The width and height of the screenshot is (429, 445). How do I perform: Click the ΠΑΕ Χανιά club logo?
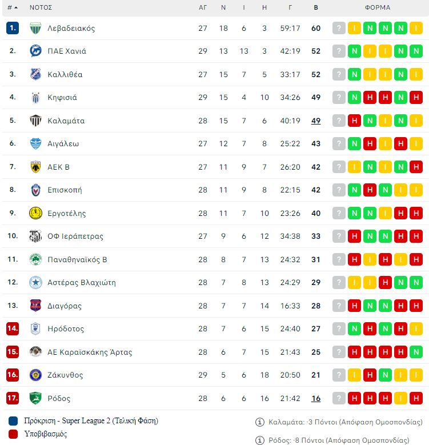pos(35,51)
